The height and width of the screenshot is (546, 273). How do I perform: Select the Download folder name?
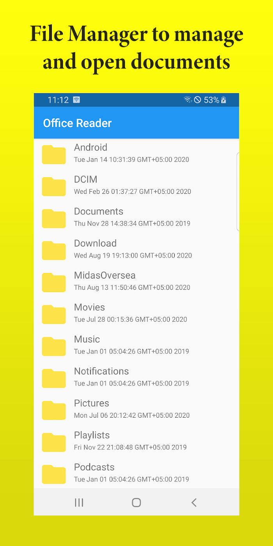point(95,243)
